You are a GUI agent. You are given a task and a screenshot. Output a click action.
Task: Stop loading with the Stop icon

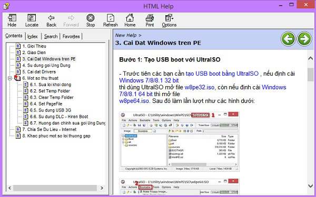click(x=91, y=20)
